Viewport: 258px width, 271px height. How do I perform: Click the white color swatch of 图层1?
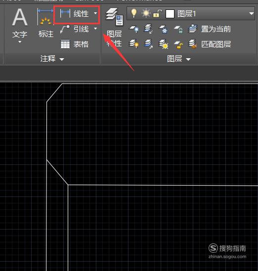tap(170, 14)
